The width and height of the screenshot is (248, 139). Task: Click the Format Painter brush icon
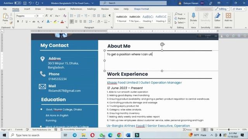tap(11, 23)
